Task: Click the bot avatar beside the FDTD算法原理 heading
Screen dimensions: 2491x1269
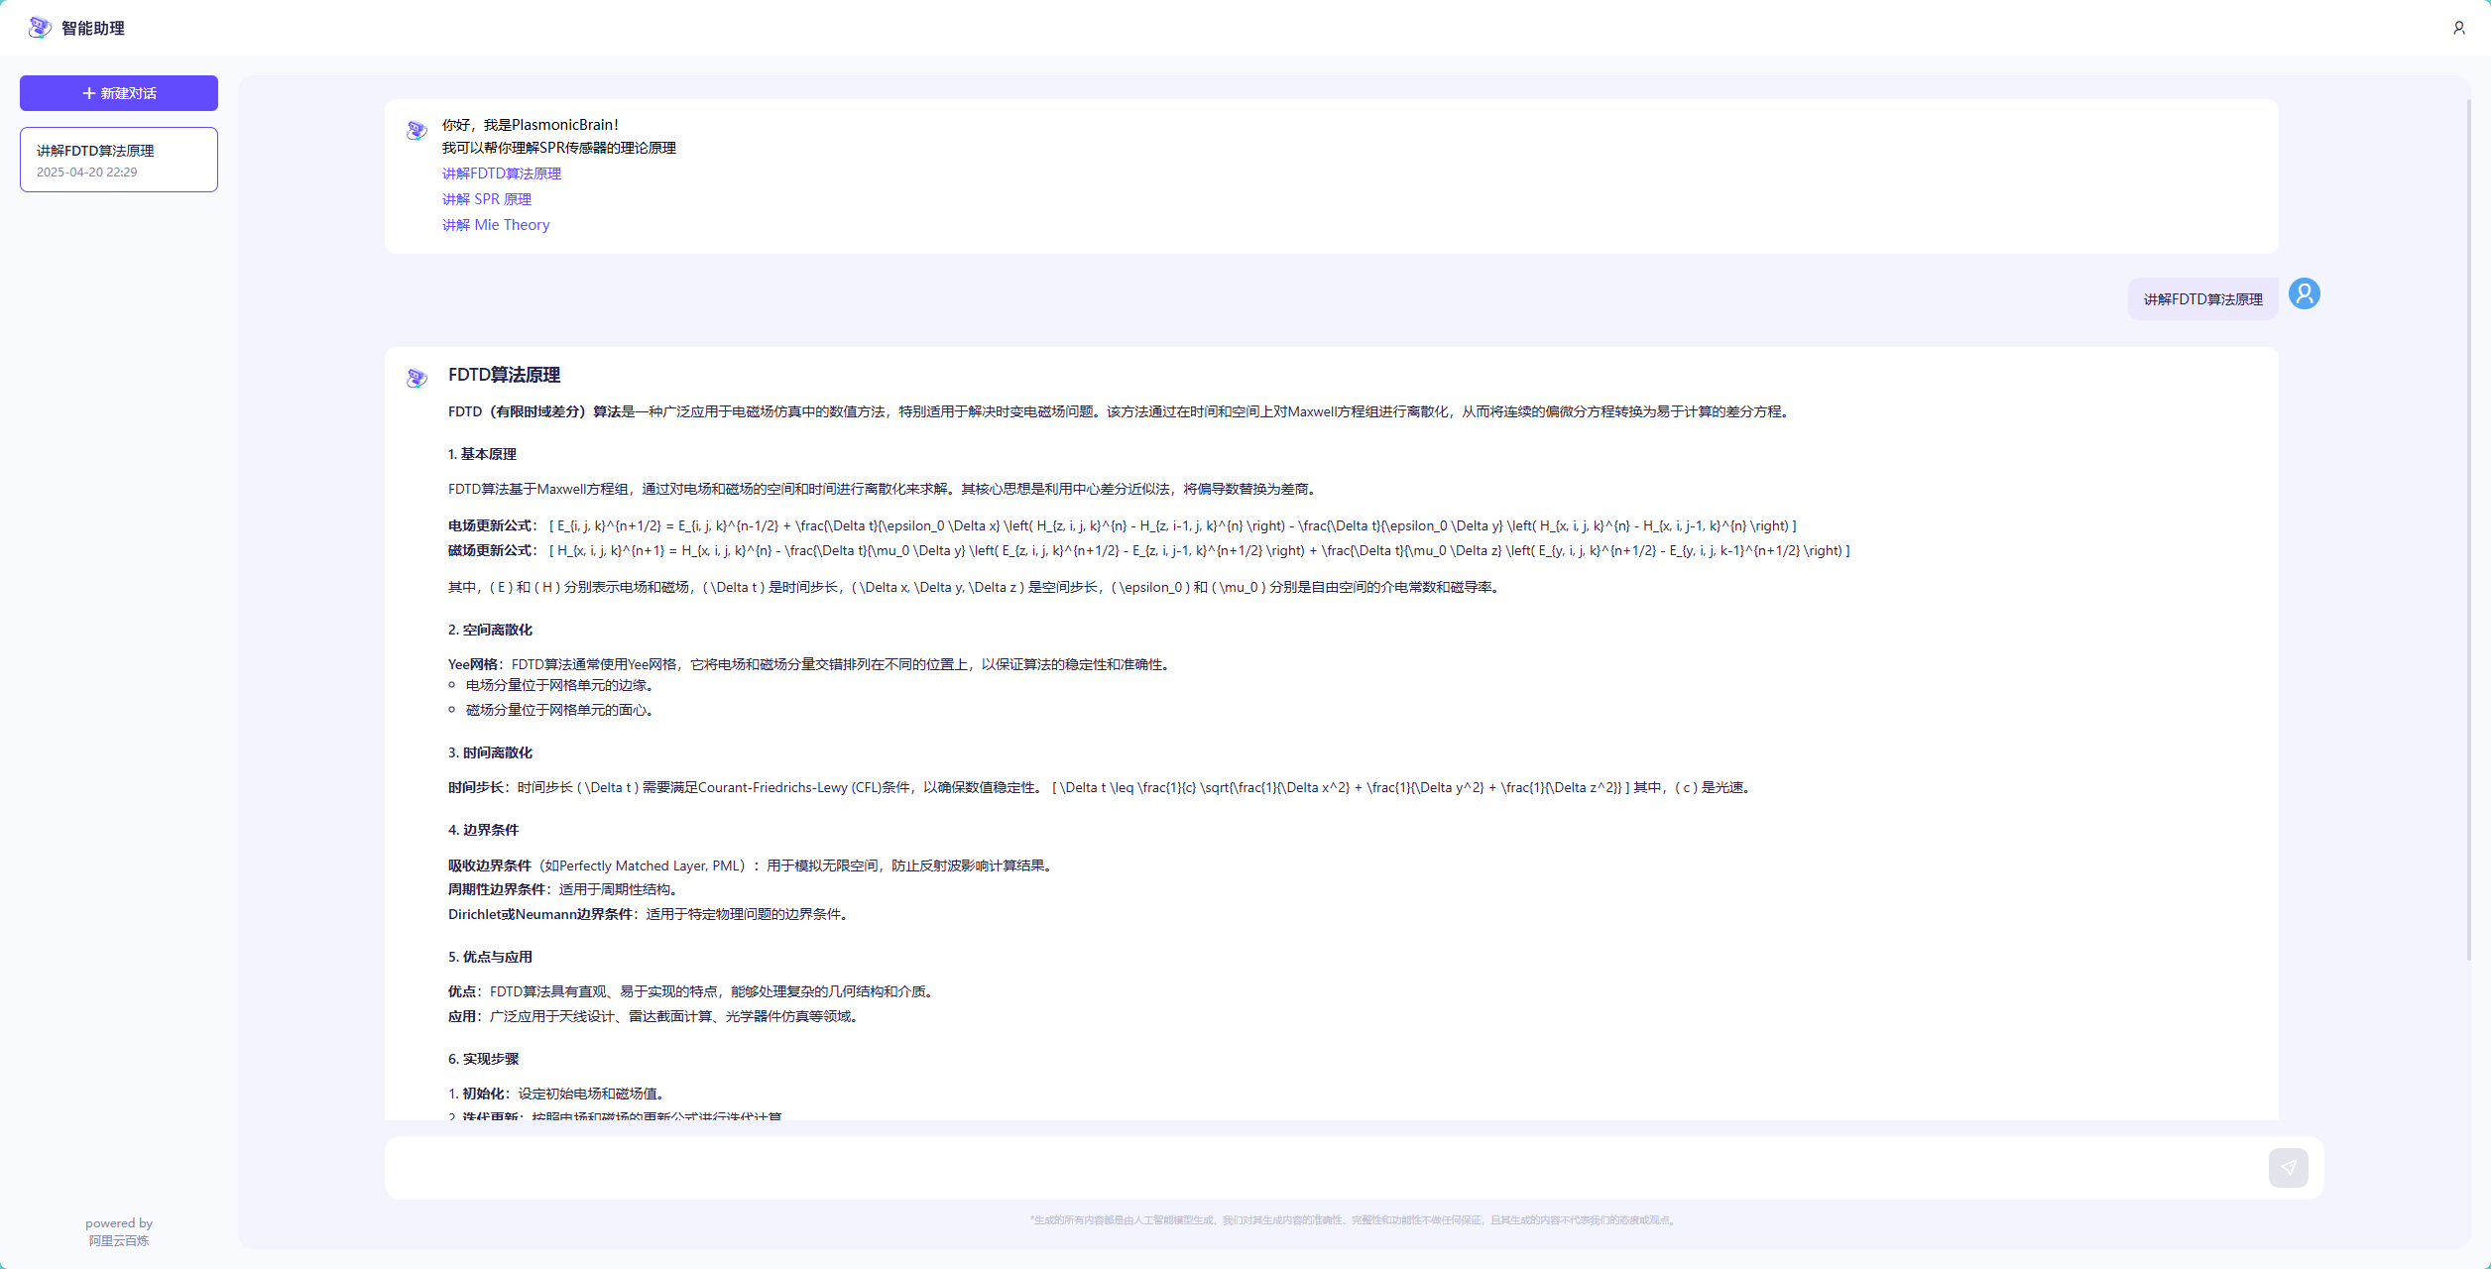Action: [416, 378]
